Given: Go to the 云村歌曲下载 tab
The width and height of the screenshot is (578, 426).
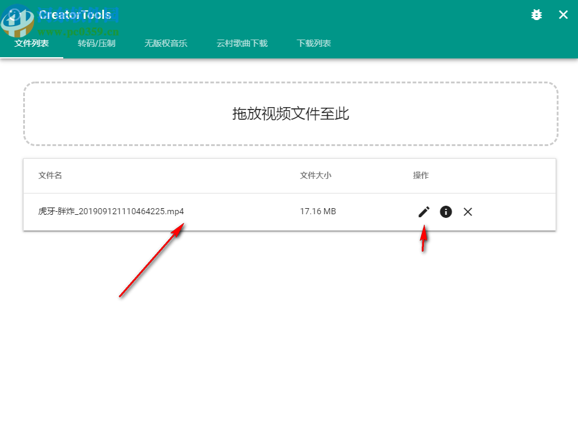Looking at the screenshot, I should pyautogui.click(x=242, y=43).
